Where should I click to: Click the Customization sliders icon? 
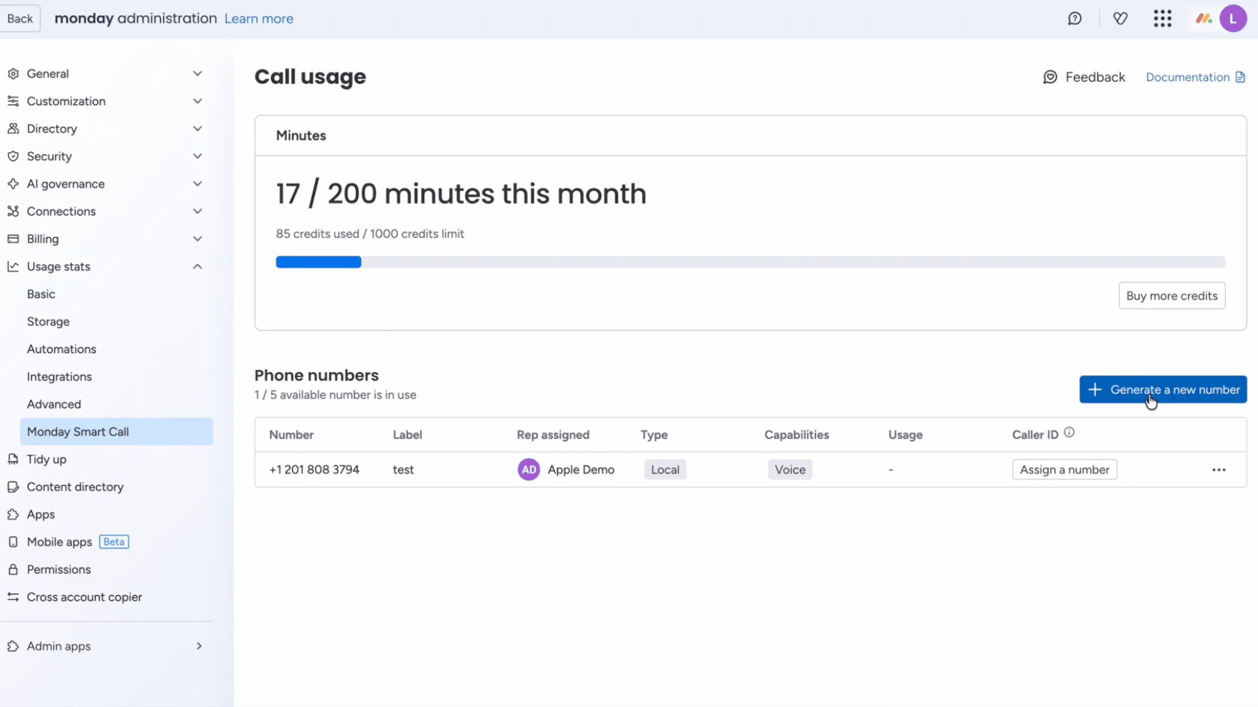coord(13,101)
